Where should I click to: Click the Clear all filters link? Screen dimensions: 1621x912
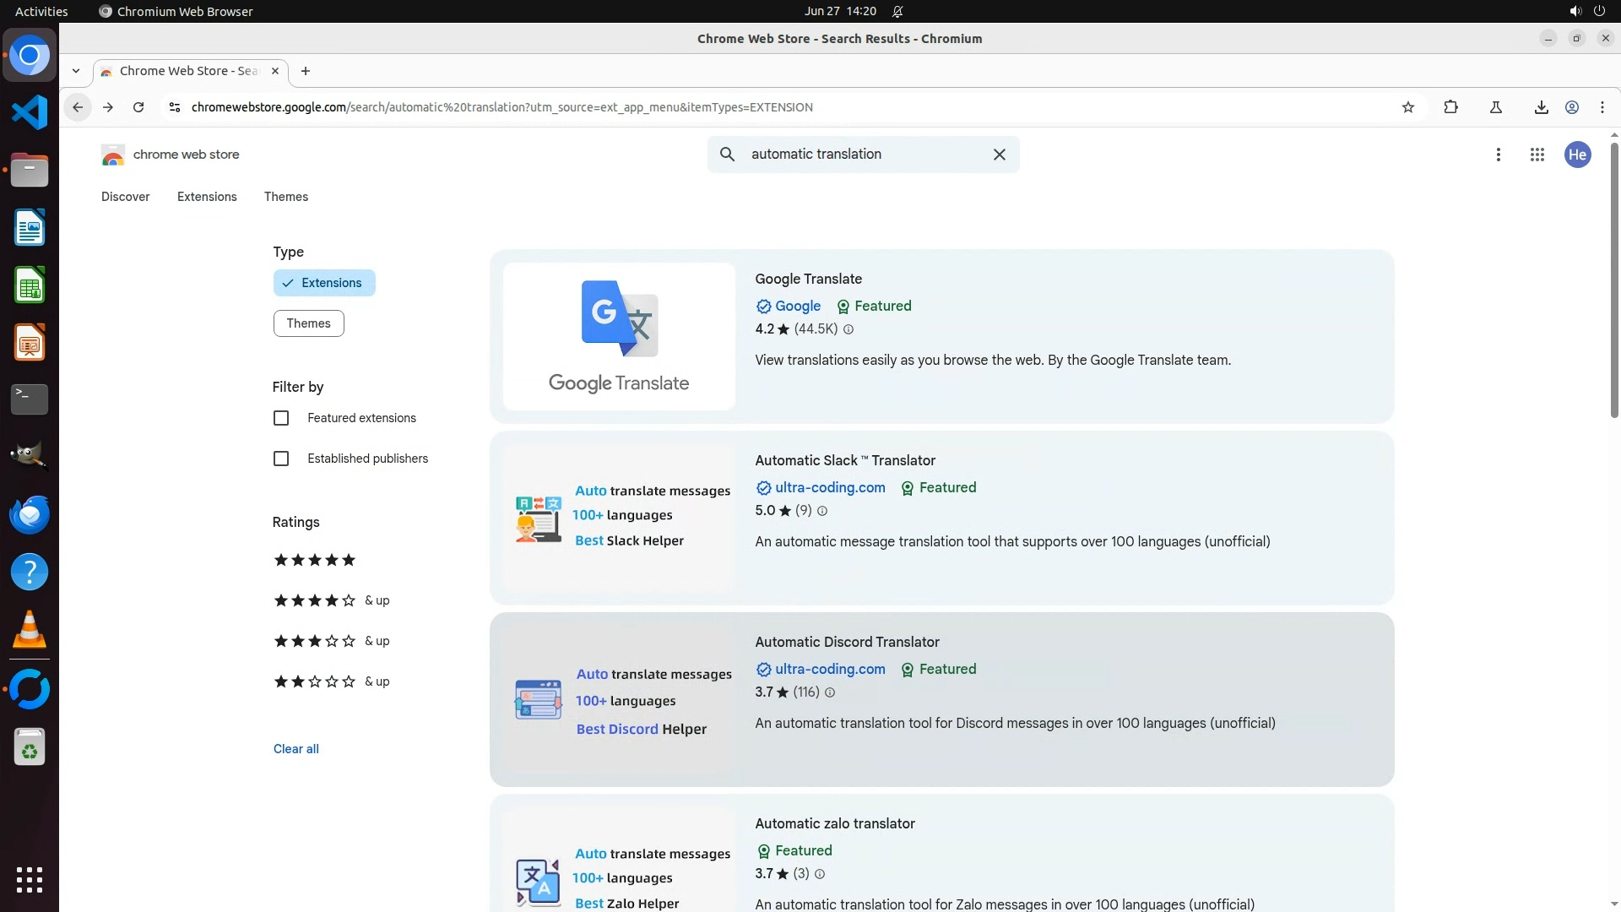(x=295, y=749)
